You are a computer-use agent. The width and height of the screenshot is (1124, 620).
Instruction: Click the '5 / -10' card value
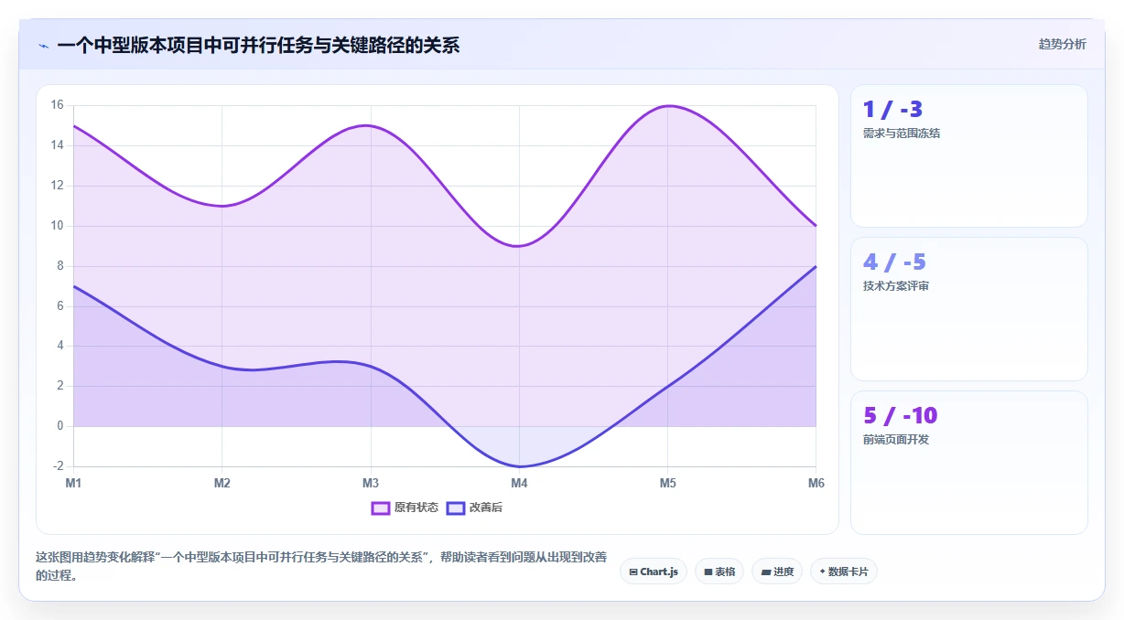(900, 416)
